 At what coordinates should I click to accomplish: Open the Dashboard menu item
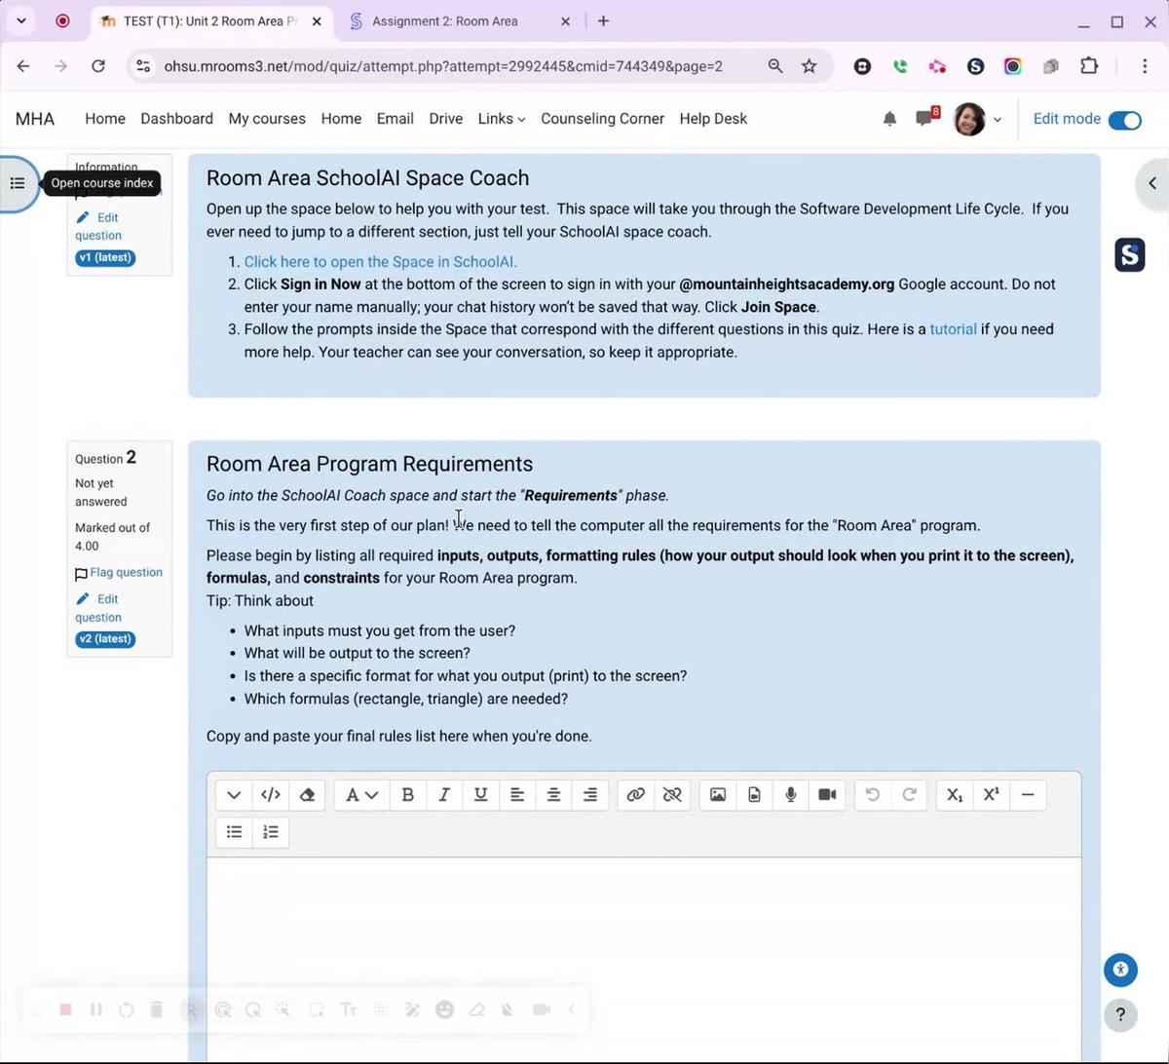click(176, 119)
